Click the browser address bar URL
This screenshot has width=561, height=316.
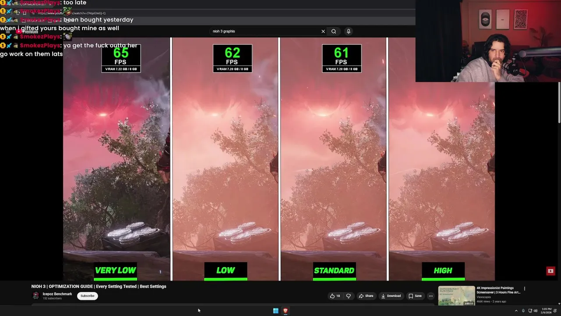click(x=71, y=13)
